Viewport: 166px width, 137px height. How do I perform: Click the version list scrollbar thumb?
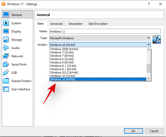pyautogui.click(x=148, y=68)
